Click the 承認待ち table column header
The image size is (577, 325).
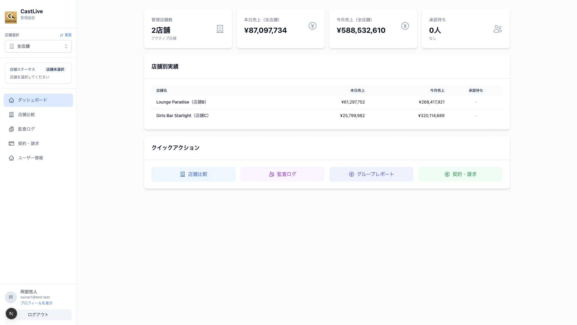click(x=476, y=91)
